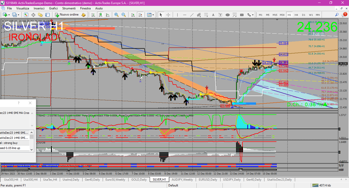Switch to the EURUSD,Daily chart tab
The width and height of the screenshot is (349, 188).
coord(208,180)
